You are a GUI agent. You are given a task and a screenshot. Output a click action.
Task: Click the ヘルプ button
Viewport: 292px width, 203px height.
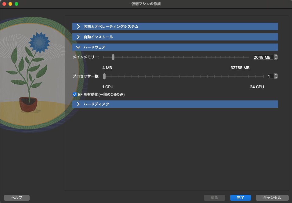click(17, 198)
